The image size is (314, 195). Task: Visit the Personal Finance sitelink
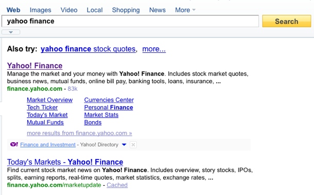[109, 107]
